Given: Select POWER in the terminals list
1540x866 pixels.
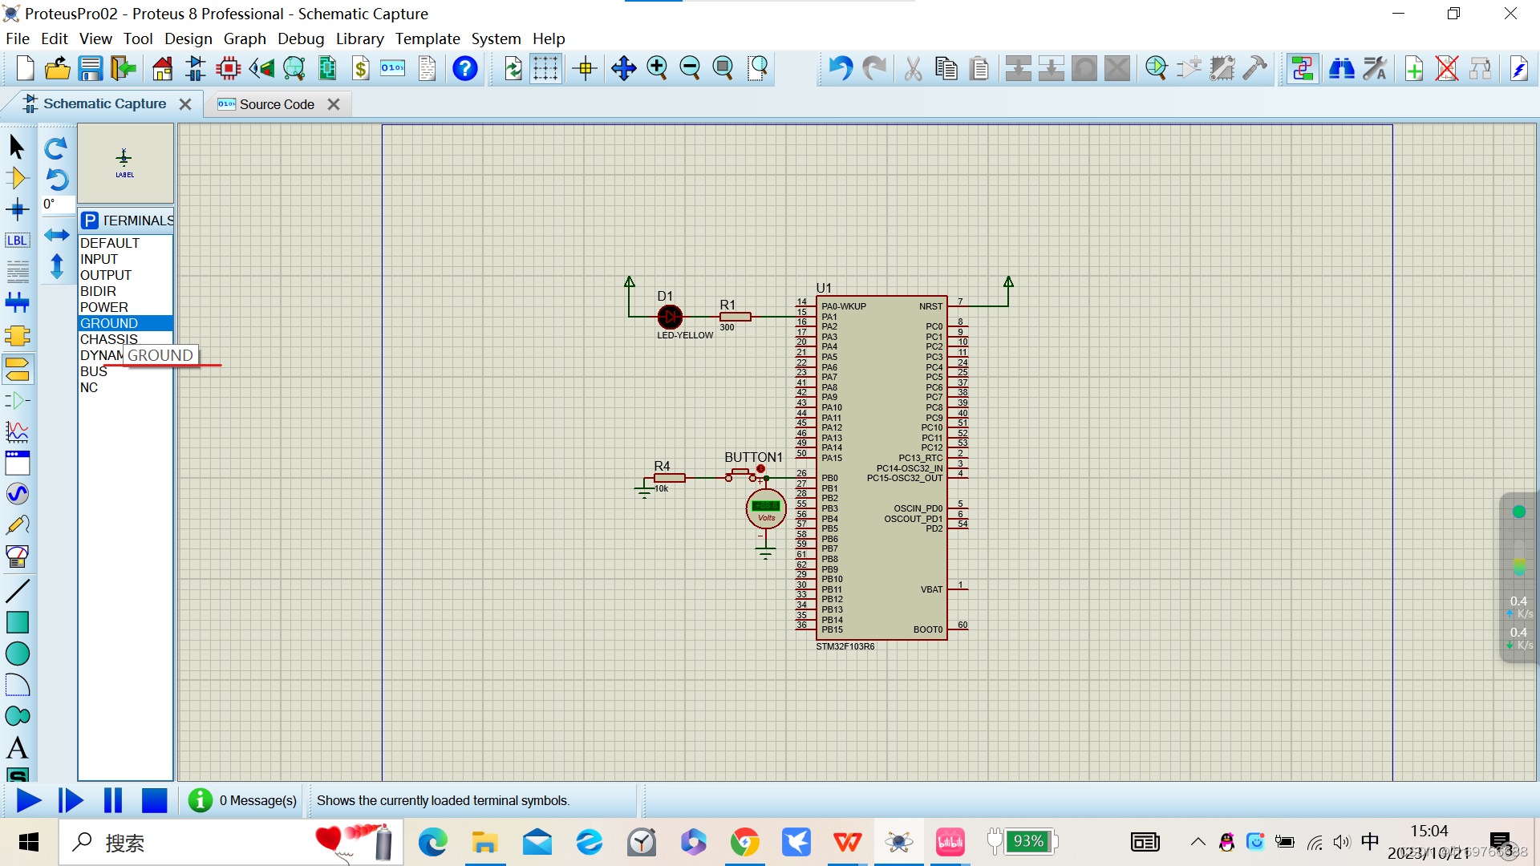Looking at the screenshot, I should pyautogui.click(x=103, y=307).
